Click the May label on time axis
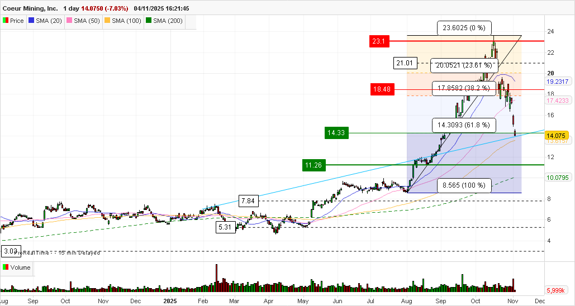Image resolution: width=575 pixels, height=306 pixels. [x=302, y=301]
